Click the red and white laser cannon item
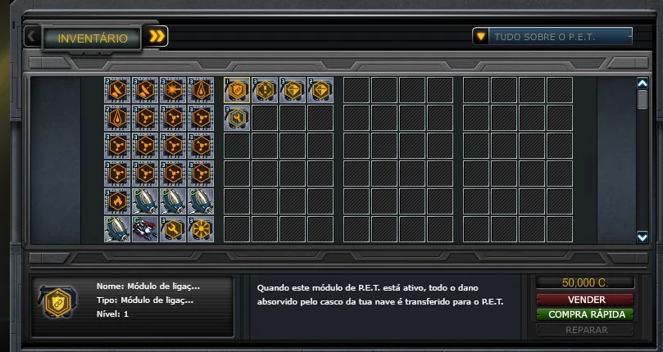The height and width of the screenshot is (352, 663). coord(145,229)
